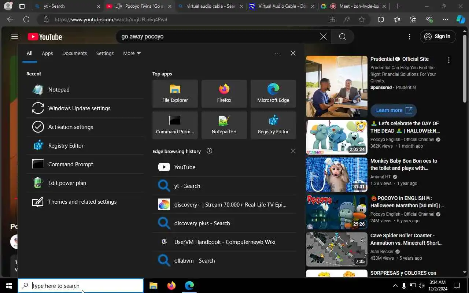
Task: Clear the YouTube search box text
Action: (x=324, y=37)
